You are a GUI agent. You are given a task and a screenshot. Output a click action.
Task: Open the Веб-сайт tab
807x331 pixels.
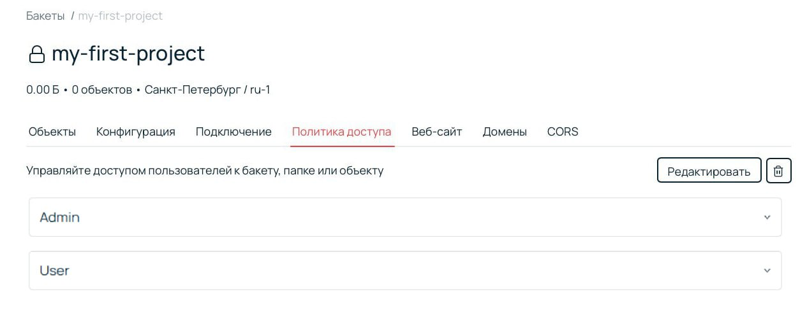tap(436, 132)
